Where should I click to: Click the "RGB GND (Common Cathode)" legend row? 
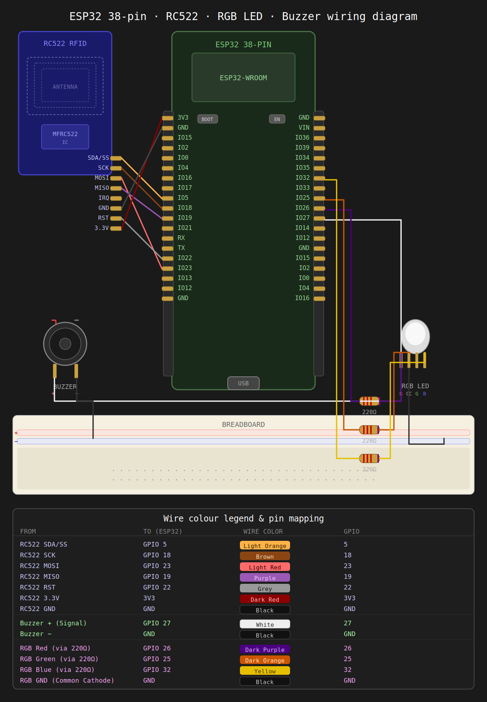[x=243, y=681]
